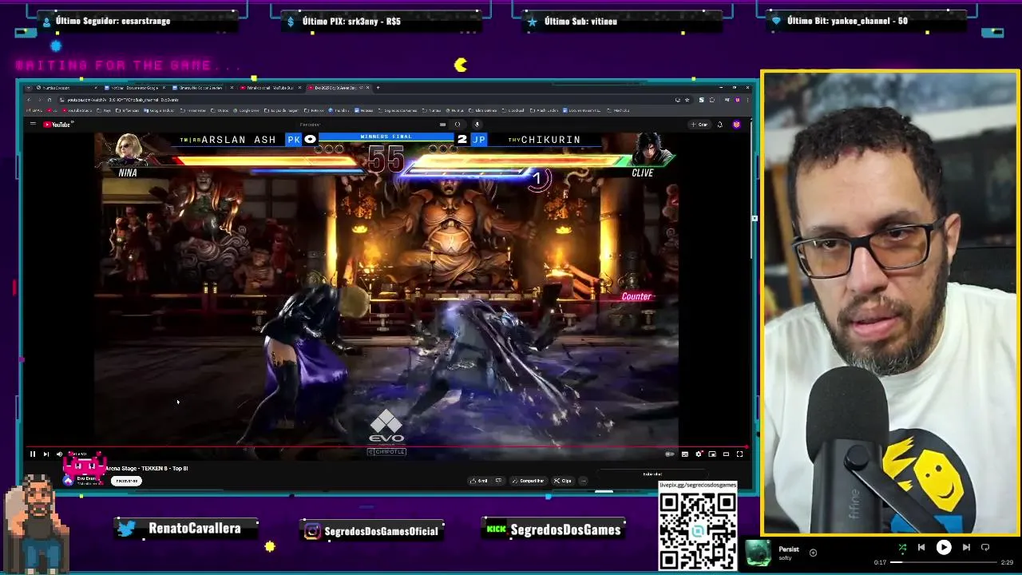Click the video title 'Arena Stage - TEKKEN 8 - Top 8!'
The height and width of the screenshot is (575, 1022).
click(146, 469)
